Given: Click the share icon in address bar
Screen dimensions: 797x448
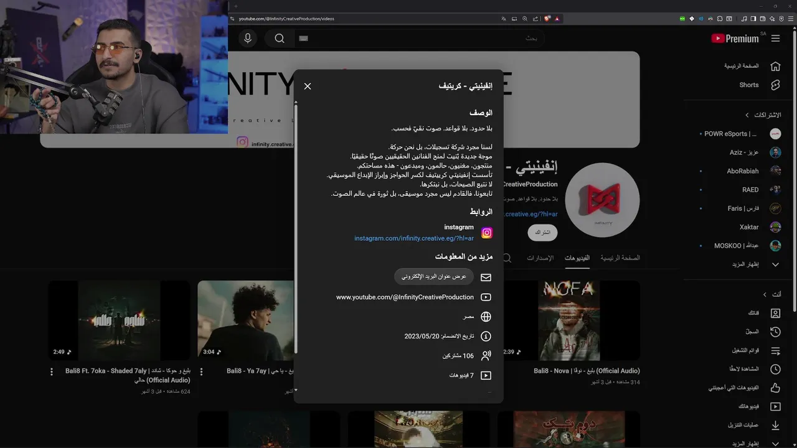Looking at the screenshot, I should point(535,19).
